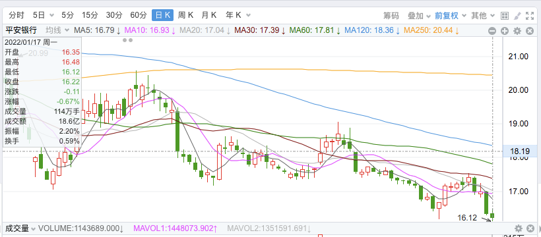The image size is (541, 237).
Task: Expand the 5日 period dropdown arrow
Action: [x=51, y=16]
